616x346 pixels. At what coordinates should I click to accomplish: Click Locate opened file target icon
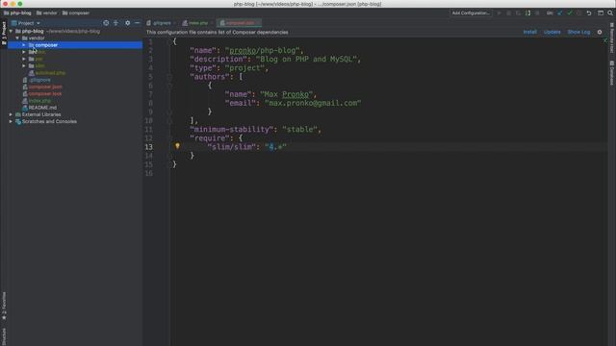(x=106, y=23)
